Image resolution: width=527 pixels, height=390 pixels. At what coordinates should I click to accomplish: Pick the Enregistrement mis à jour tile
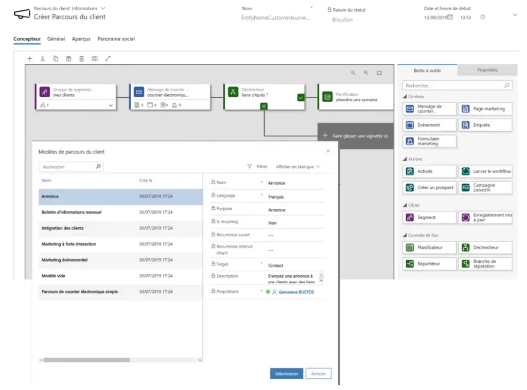(485, 217)
